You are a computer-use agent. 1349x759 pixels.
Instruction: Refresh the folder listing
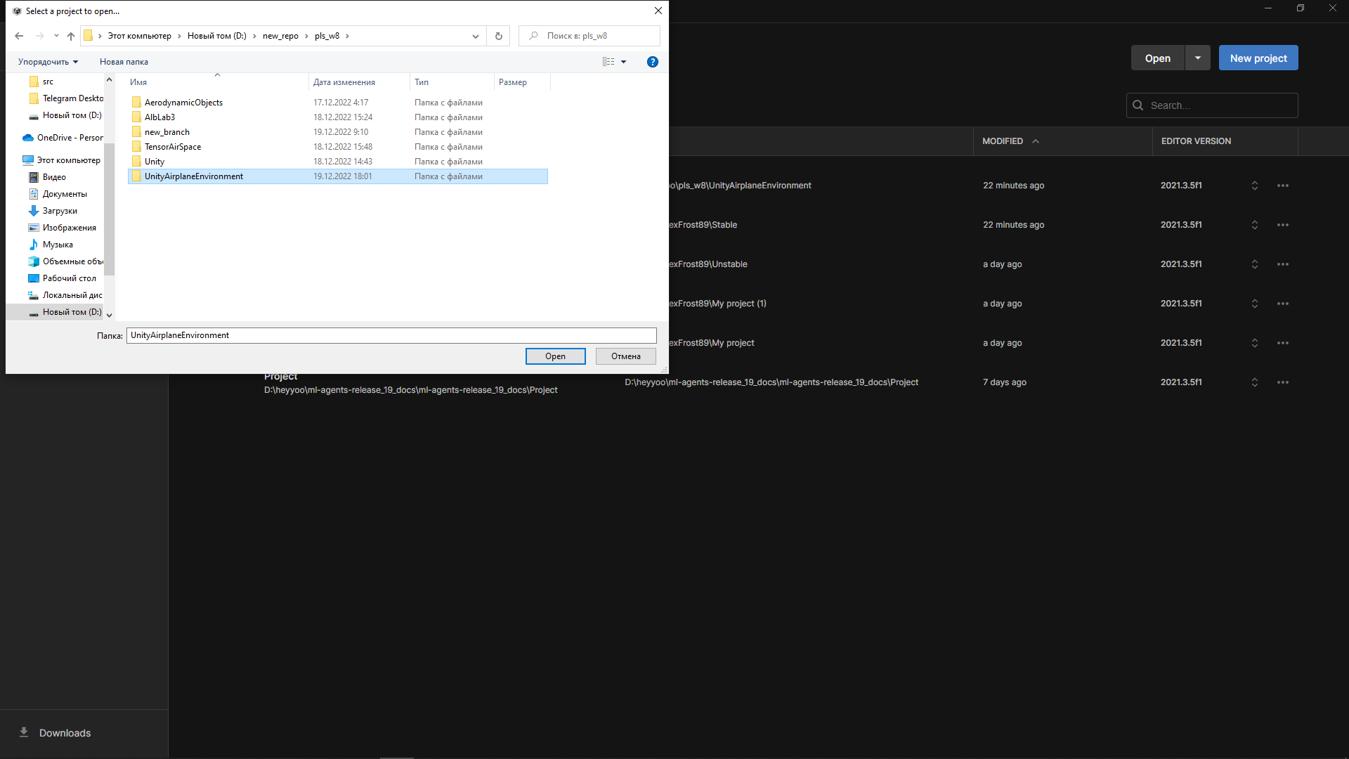click(499, 36)
